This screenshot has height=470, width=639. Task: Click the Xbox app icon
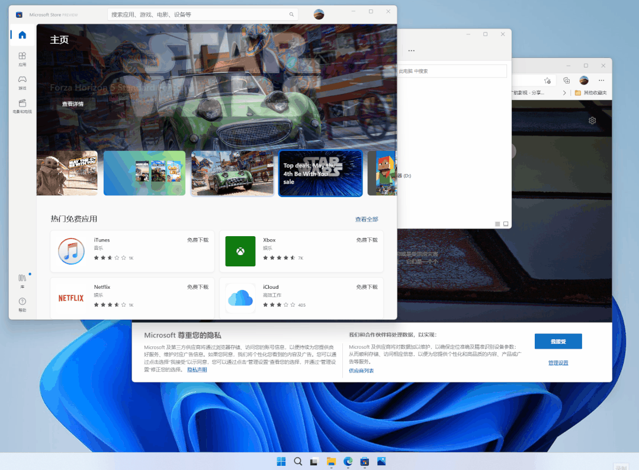(240, 252)
